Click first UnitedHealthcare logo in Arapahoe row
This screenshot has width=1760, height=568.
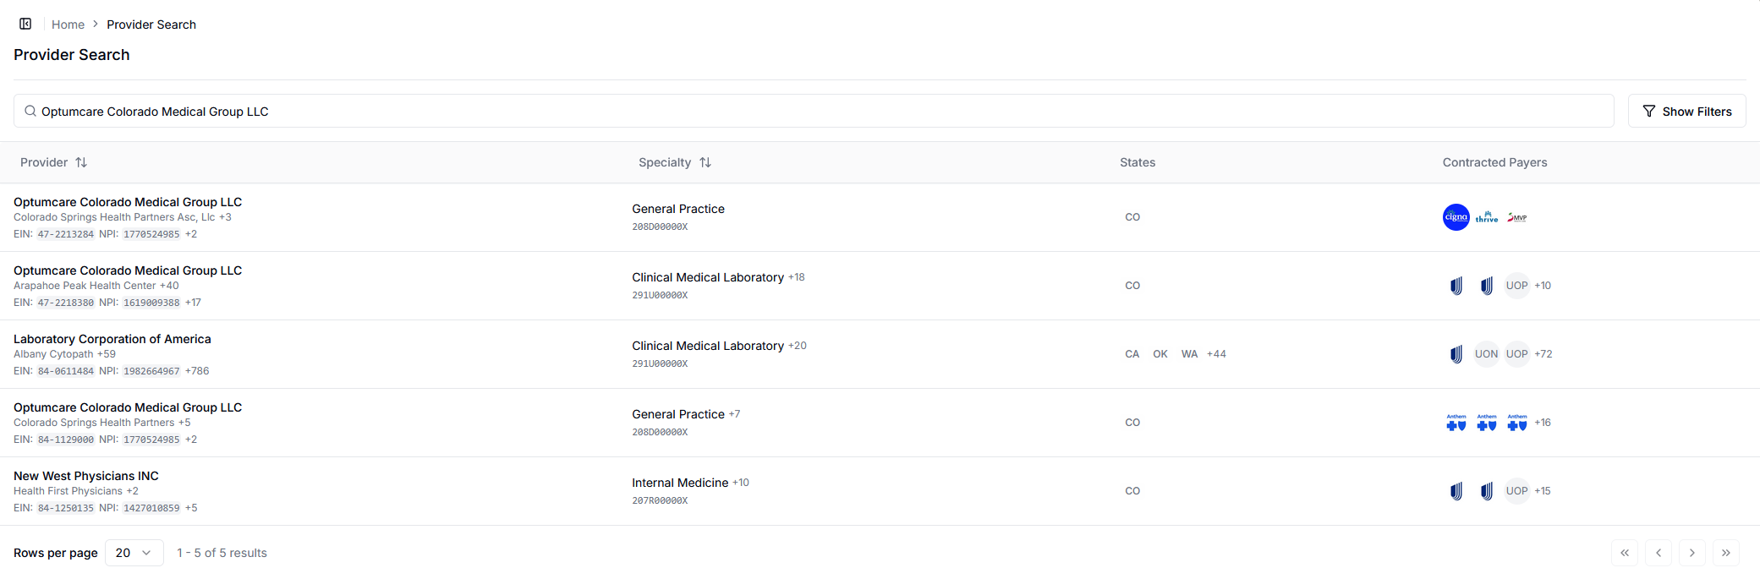point(1456,286)
